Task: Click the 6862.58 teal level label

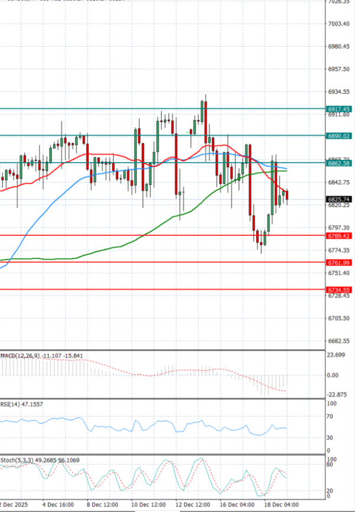Action: pyautogui.click(x=338, y=163)
